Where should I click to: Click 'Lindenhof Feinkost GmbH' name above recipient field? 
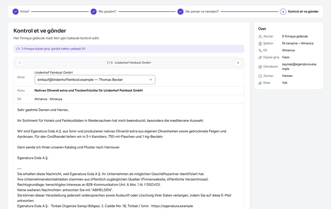[x=54, y=73]
